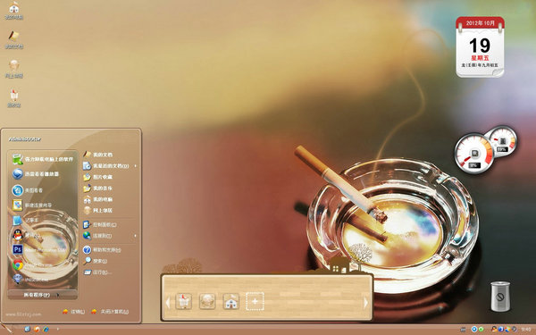Click Show Desktop quick launch icon
The image size is (536, 335).
[x=28, y=329]
